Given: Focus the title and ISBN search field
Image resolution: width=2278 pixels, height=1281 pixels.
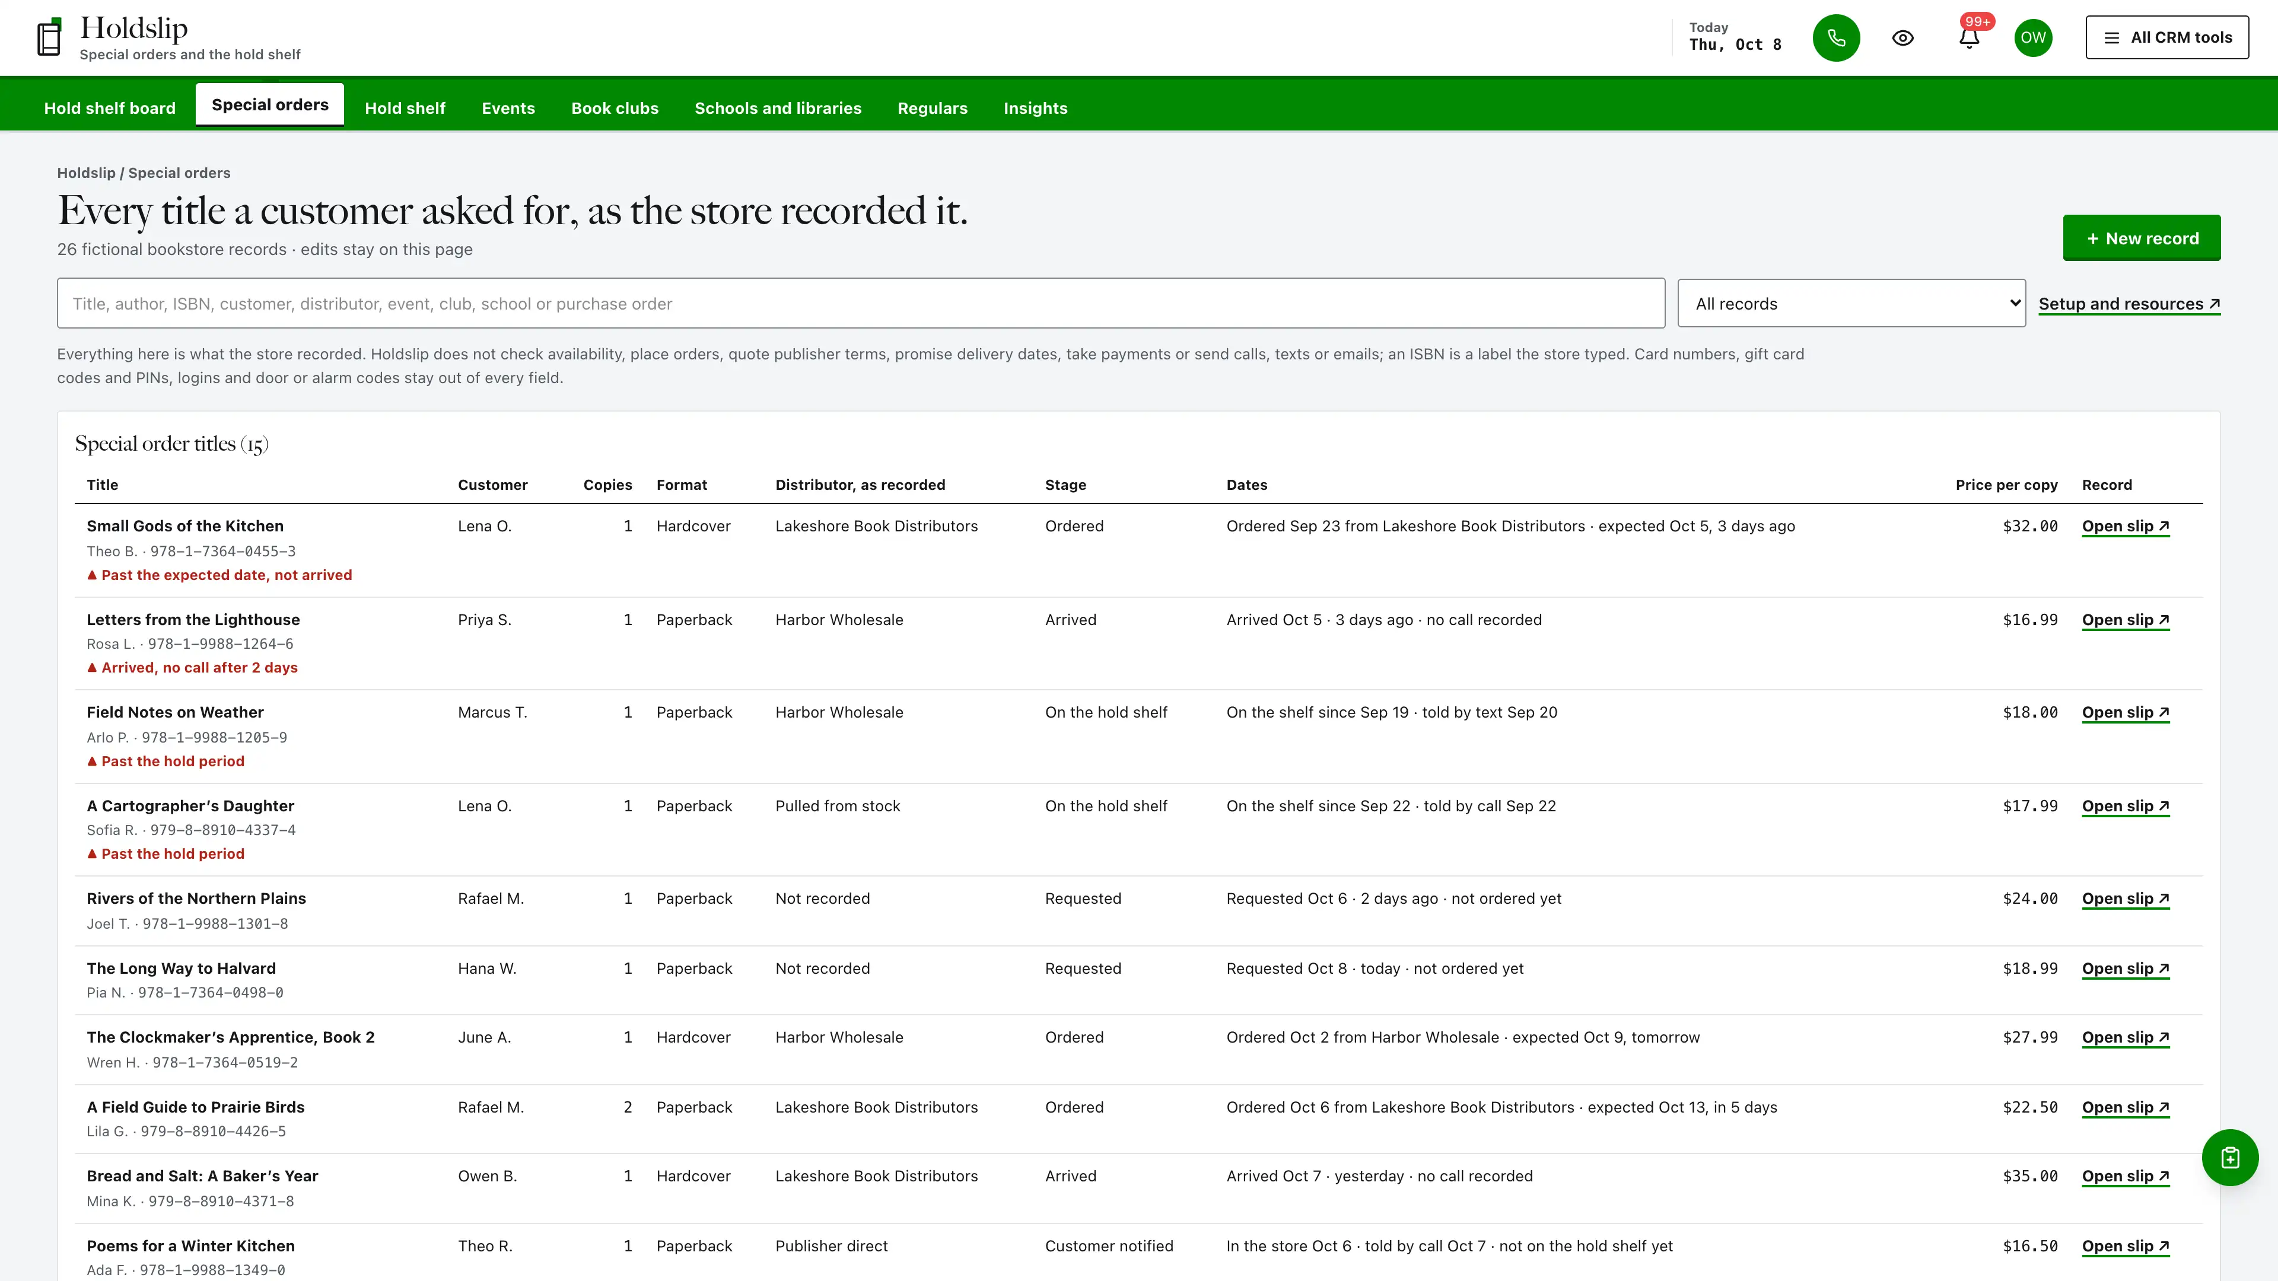Looking at the screenshot, I should [860, 303].
